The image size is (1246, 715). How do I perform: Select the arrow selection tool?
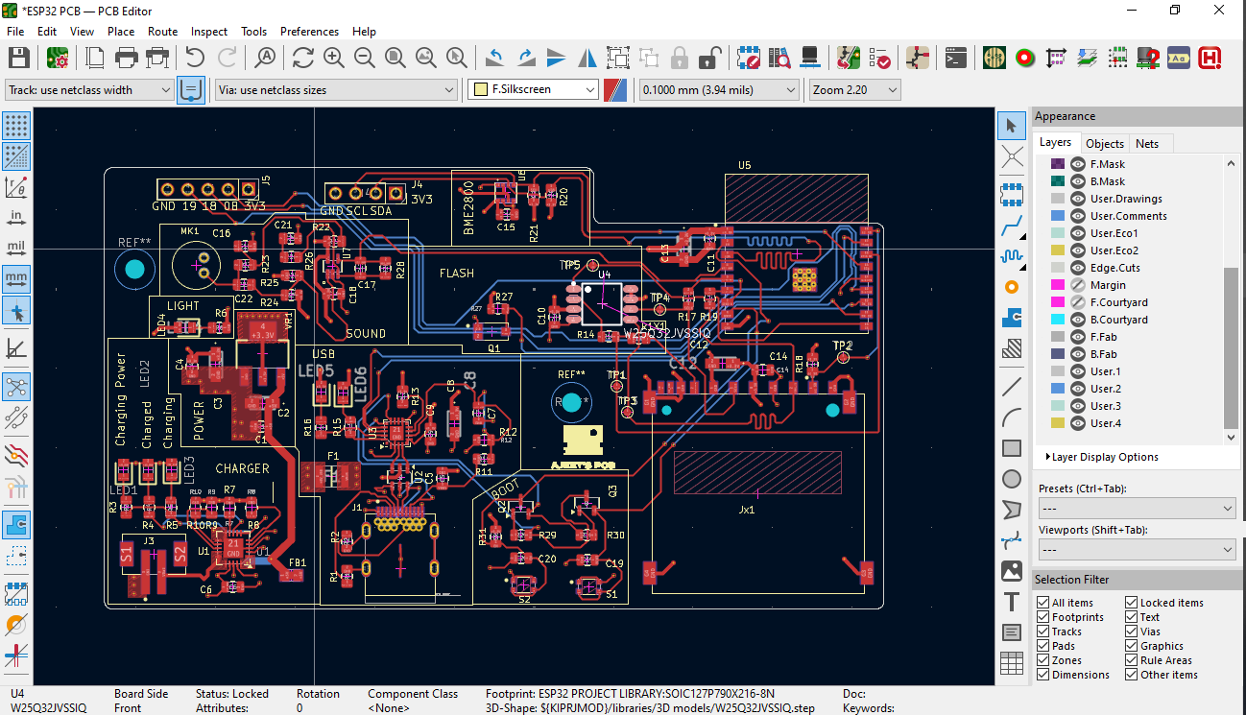(x=1011, y=126)
